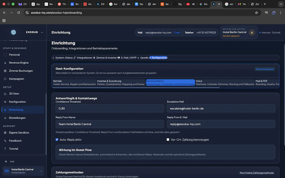Open a new browser tab
This screenshot has height=178, width=285.
pyautogui.click(x=265, y=4)
